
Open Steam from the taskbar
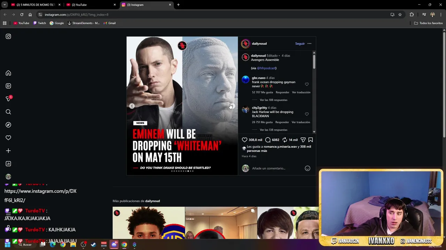click(93, 245)
